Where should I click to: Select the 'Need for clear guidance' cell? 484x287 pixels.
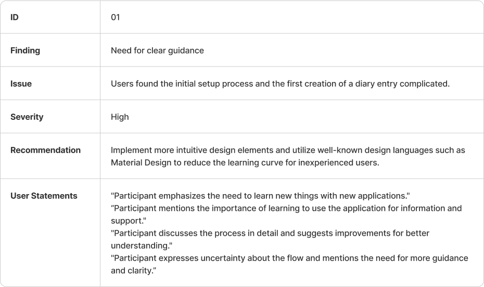tap(157, 50)
